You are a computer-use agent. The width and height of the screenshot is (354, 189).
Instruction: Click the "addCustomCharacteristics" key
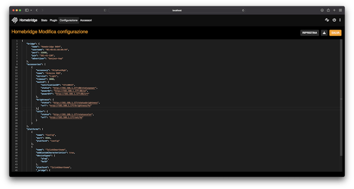pos(52,153)
